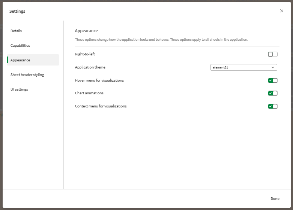Click the Hover menu for visualizations label
This screenshot has width=293, height=210.
click(x=99, y=80)
